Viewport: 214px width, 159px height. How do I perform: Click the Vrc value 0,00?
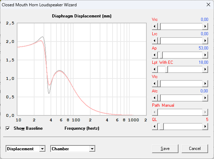point(205,20)
